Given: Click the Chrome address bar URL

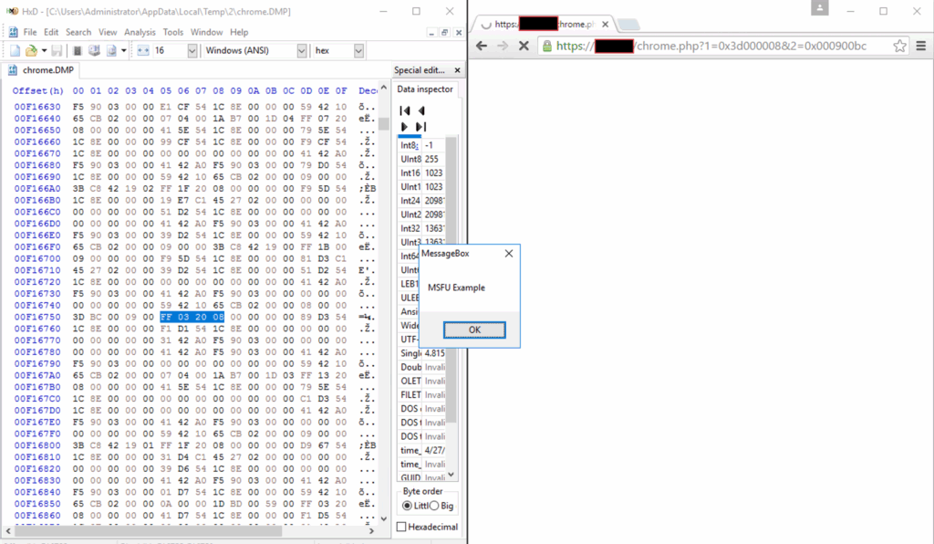Looking at the screenshot, I should (711, 46).
